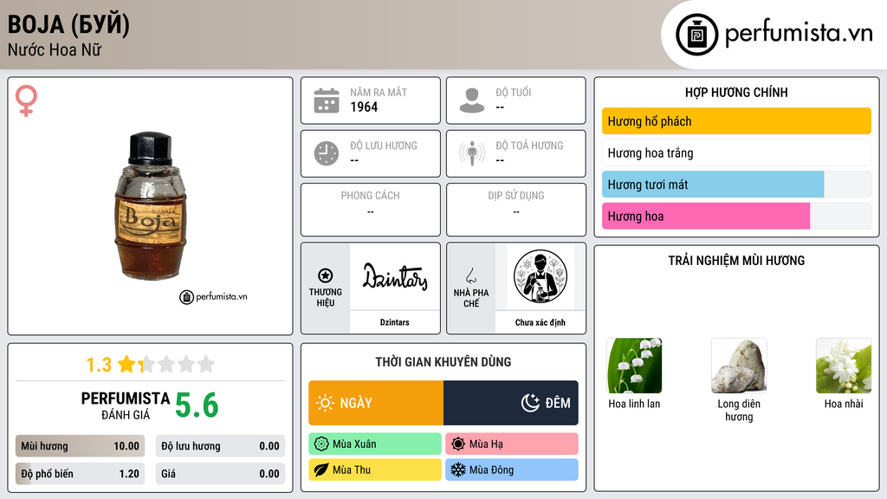
Task: Click the perfumista.vn site name text
Action: [x=799, y=33]
